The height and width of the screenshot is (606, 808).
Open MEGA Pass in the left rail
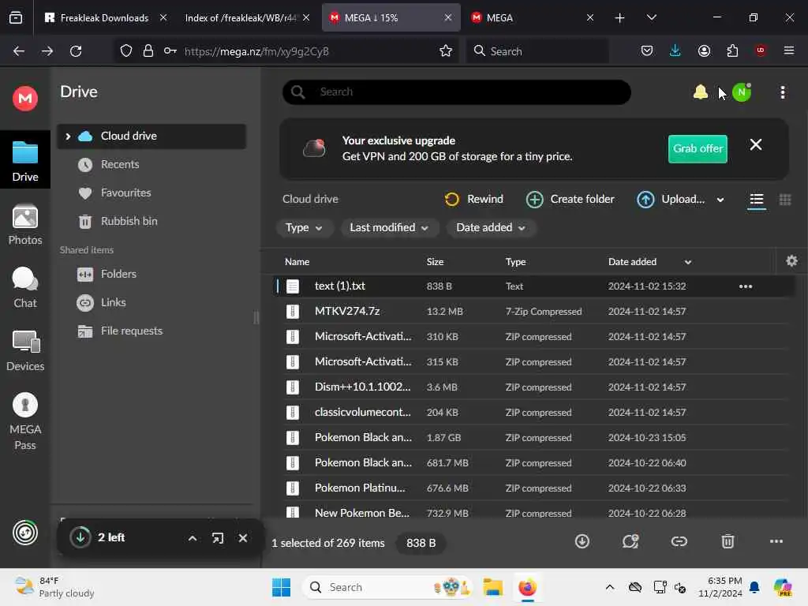point(24,421)
